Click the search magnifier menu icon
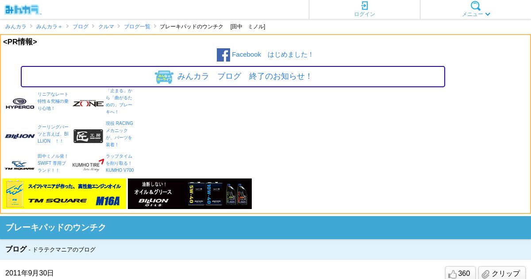This screenshot has height=279, width=531. 476,6
